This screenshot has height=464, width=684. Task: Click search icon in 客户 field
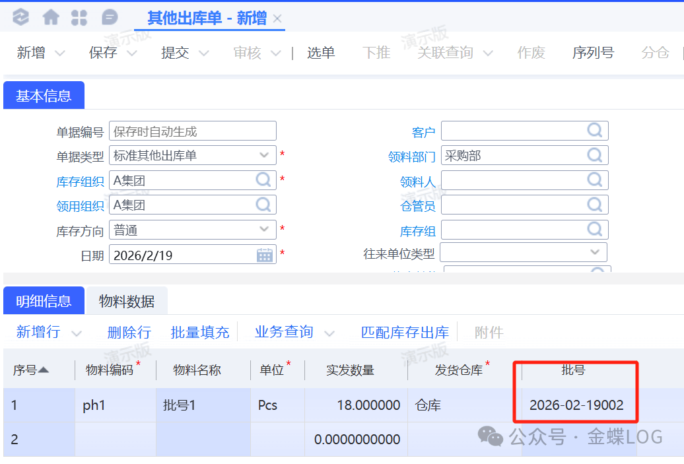coord(595,131)
